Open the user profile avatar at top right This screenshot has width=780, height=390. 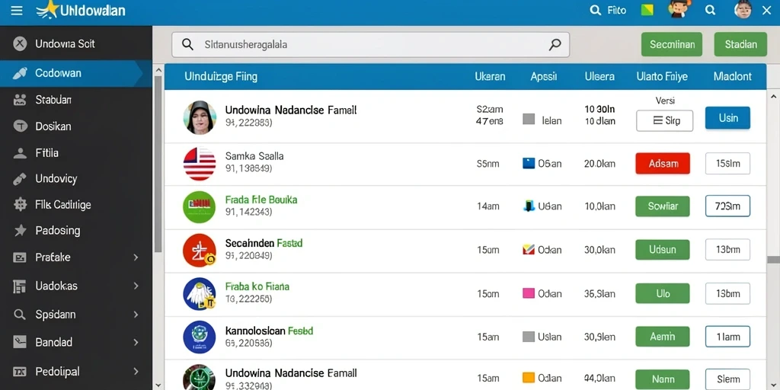[743, 9]
